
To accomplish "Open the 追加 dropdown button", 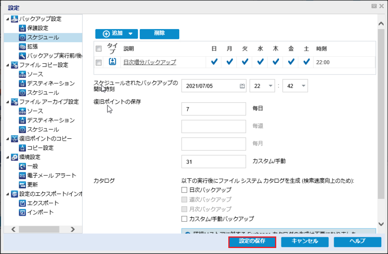I will pyautogui.click(x=116, y=34).
